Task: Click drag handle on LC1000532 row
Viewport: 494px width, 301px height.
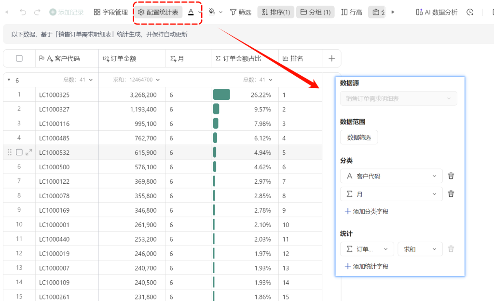Action: click(10, 152)
